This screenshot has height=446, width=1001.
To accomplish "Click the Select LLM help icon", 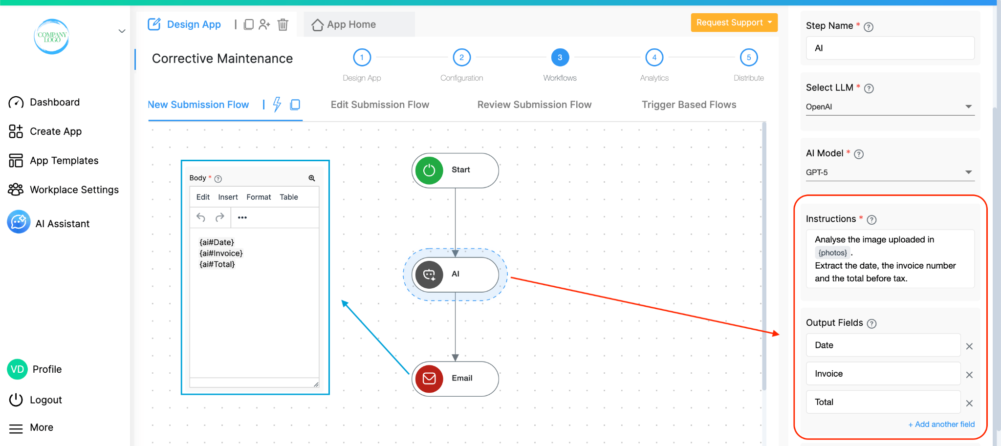I will click(869, 88).
